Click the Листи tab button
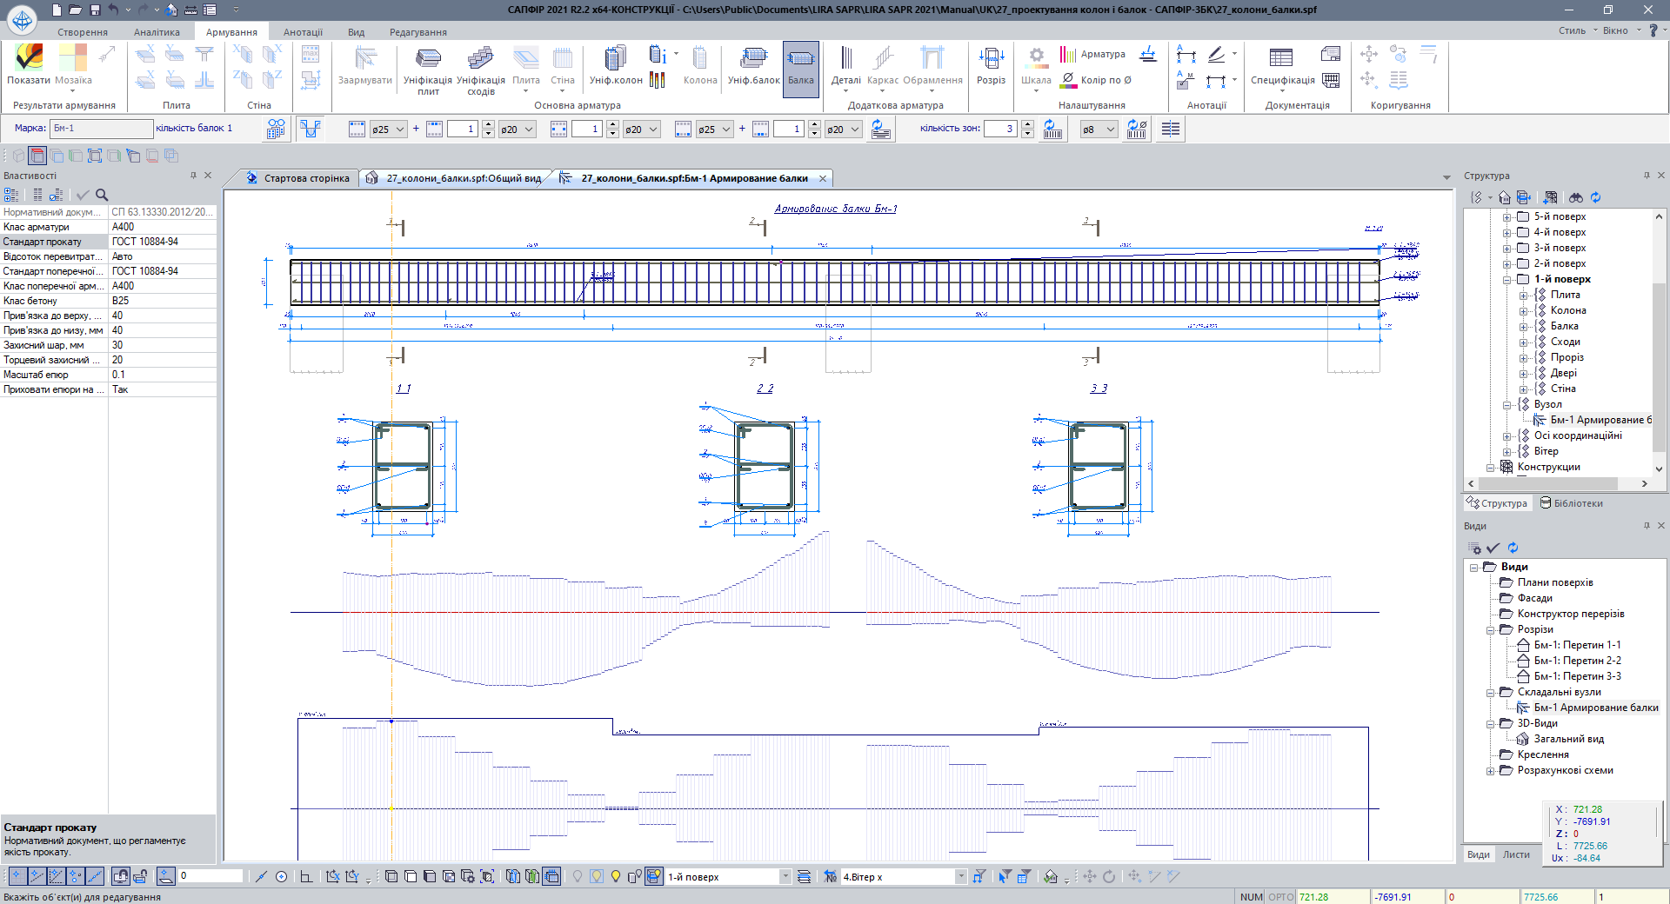This screenshot has width=1670, height=904. [x=1516, y=854]
